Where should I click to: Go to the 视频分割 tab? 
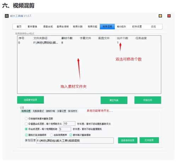78,27
